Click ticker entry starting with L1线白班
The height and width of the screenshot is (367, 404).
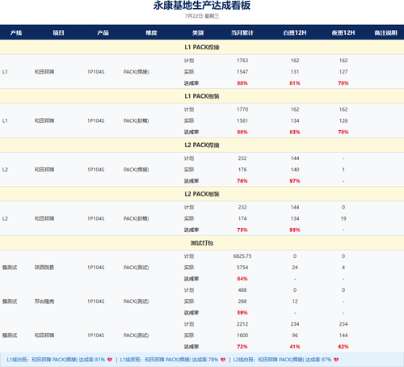(x=60, y=360)
